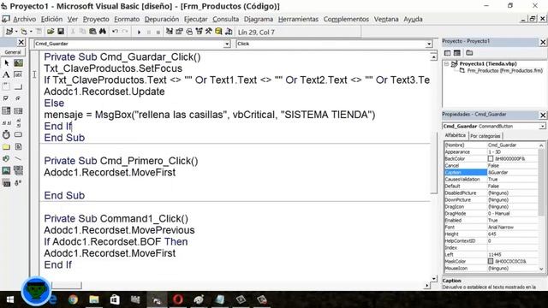The image size is (548, 308).
Task: Open the Herramientas menu
Action: 298,19
